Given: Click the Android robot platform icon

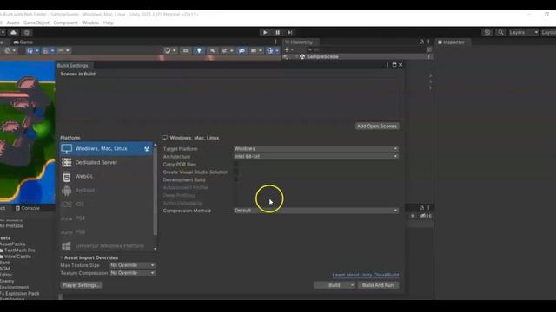Looking at the screenshot, I should [x=66, y=191].
